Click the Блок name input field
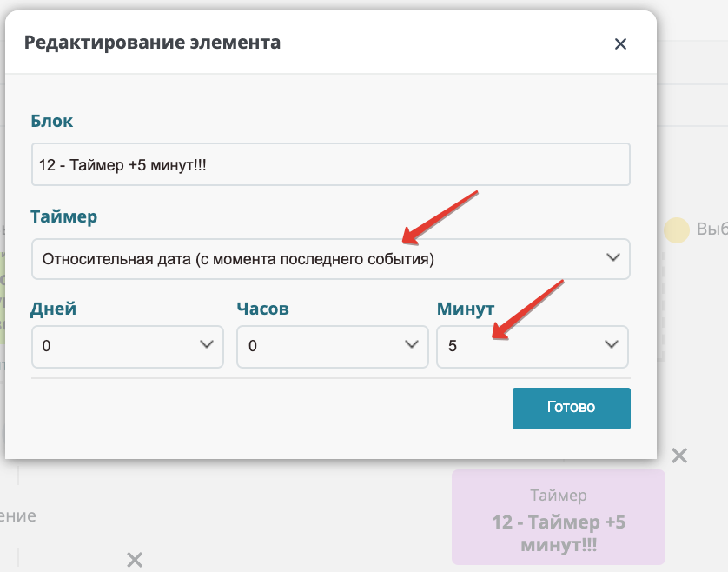The image size is (728, 572). coord(331,164)
